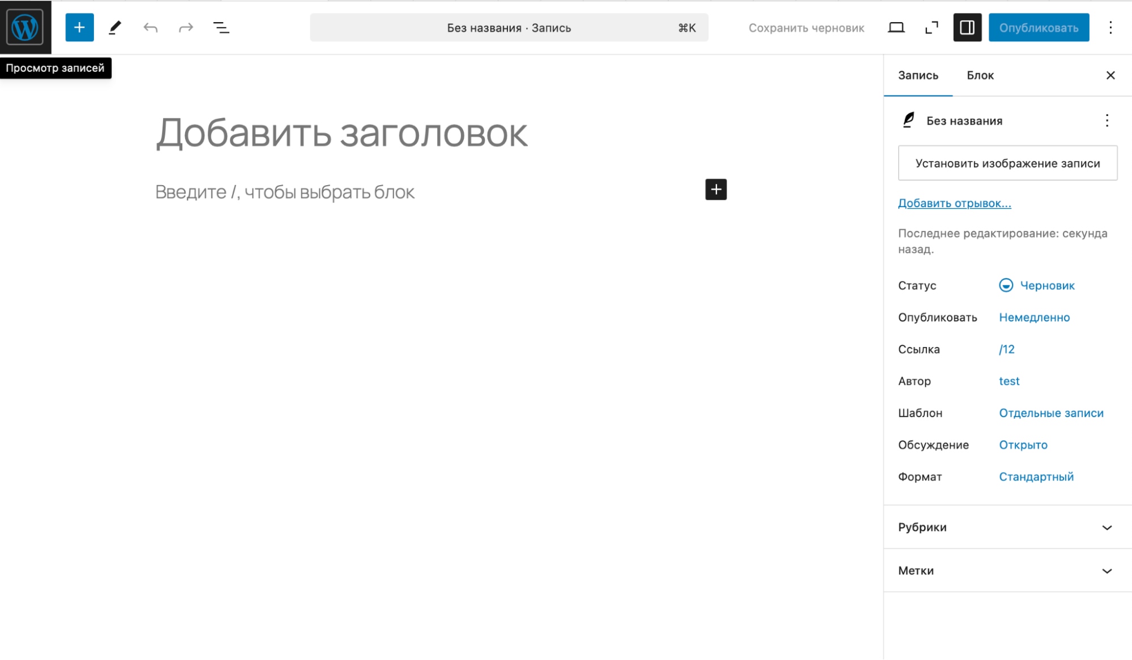Click the WordPress logo to view posts

pyautogui.click(x=25, y=27)
